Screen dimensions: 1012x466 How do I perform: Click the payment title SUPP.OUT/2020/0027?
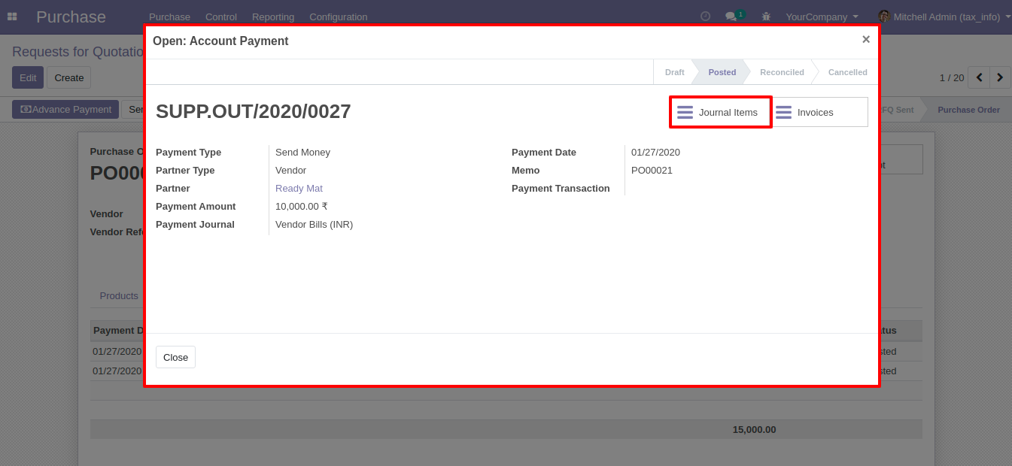click(254, 111)
